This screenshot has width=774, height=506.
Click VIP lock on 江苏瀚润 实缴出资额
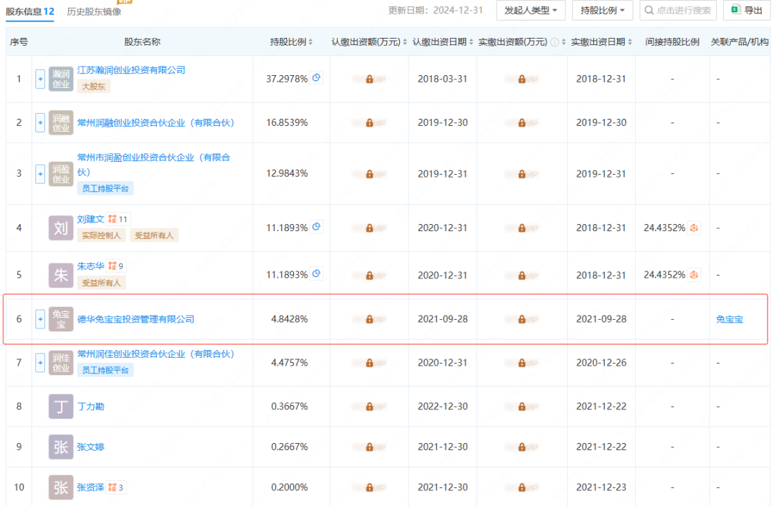pyautogui.click(x=522, y=79)
